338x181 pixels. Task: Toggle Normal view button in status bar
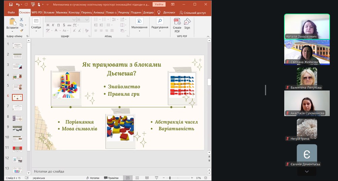tap(127, 178)
